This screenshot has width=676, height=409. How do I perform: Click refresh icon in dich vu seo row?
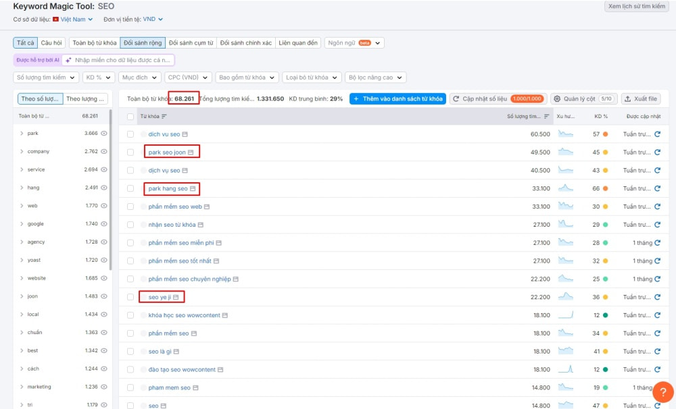pos(657,134)
